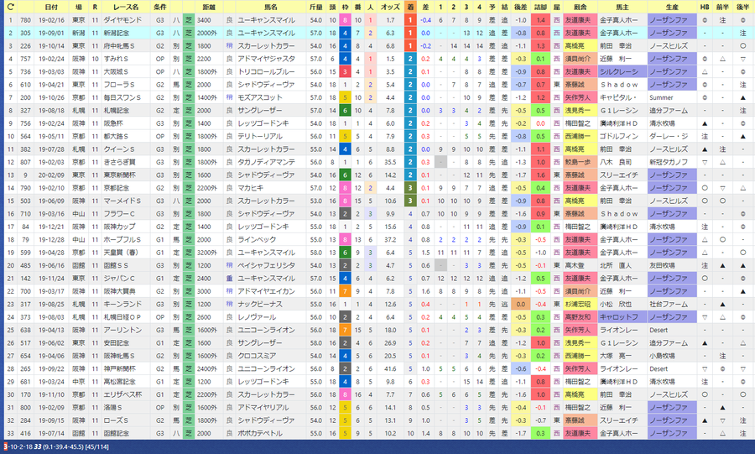Screen dimensions: 755x454
Task: Select horse name モズアスコット
Action: click(x=260, y=97)
